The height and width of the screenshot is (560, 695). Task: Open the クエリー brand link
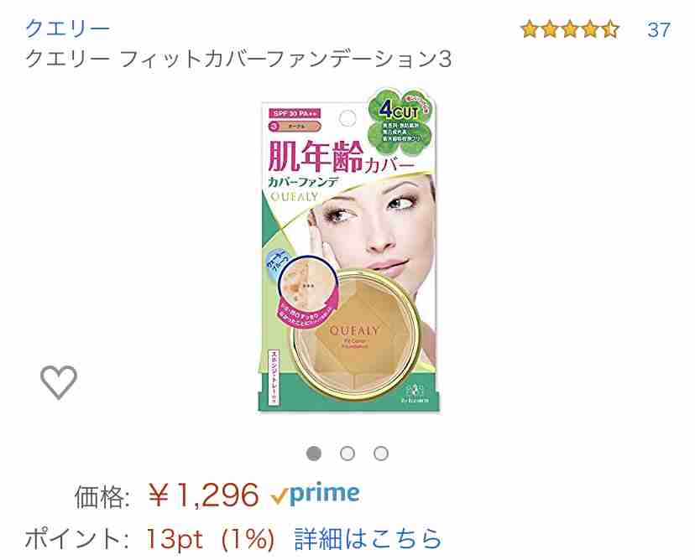tap(67, 29)
